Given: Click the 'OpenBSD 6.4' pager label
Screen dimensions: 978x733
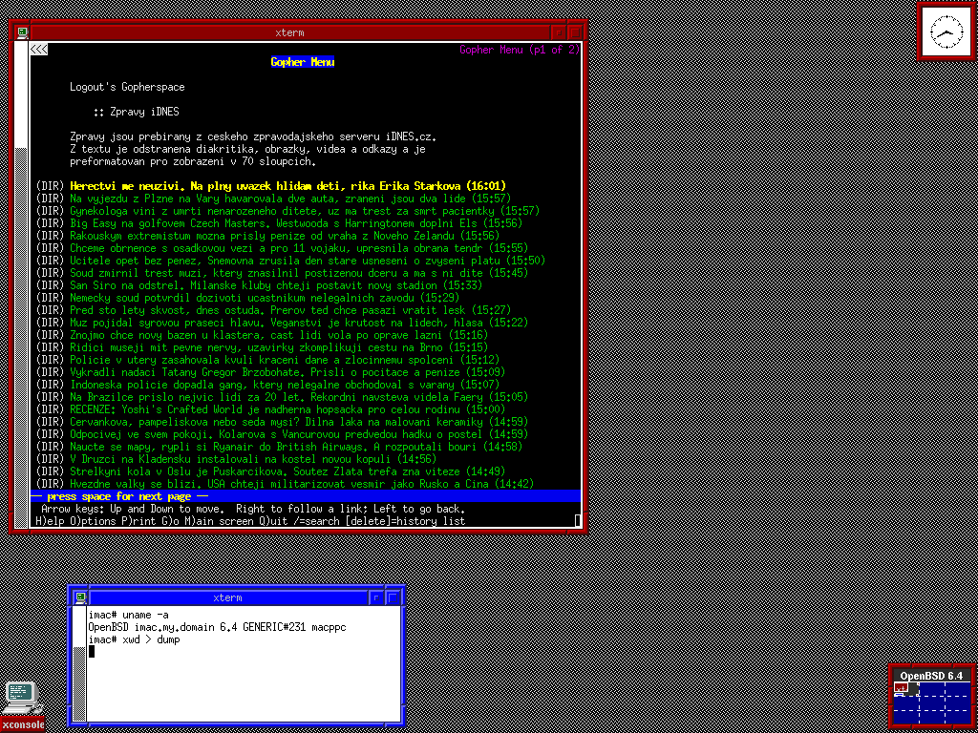Looking at the screenshot, I should (931, 676).
